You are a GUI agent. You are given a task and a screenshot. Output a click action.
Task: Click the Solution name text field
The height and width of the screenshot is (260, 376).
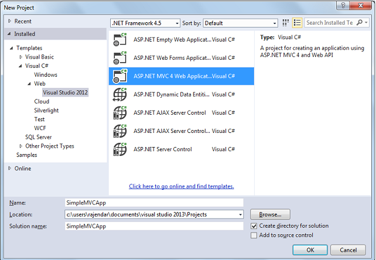(154, 226)
